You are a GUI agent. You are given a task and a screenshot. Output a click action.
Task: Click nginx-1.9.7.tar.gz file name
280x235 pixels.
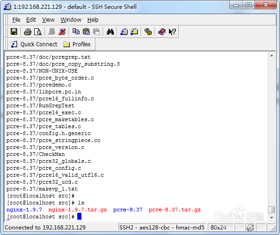click(x=77, y=210)
